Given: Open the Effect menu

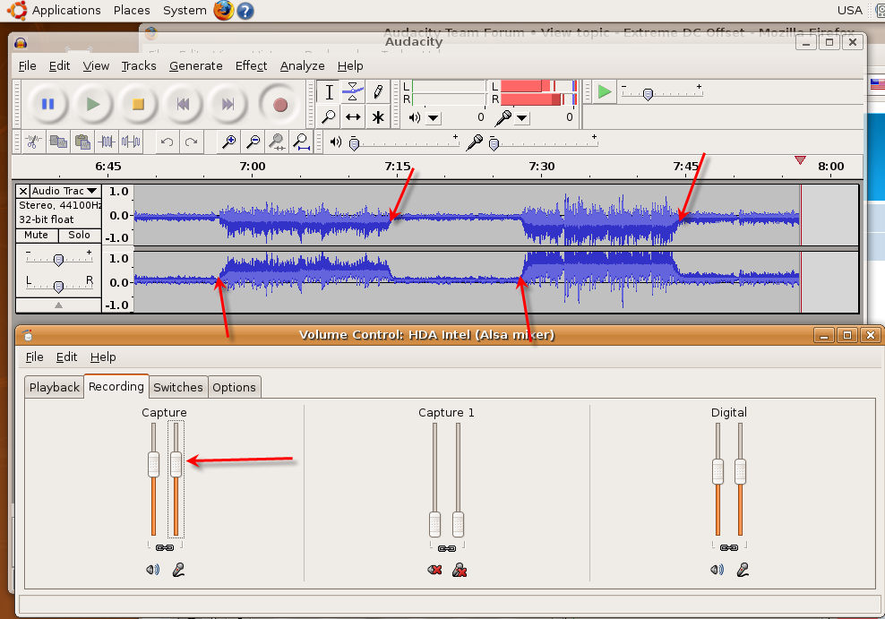Looking at the screenshot, I should click(x=251, y=66).
